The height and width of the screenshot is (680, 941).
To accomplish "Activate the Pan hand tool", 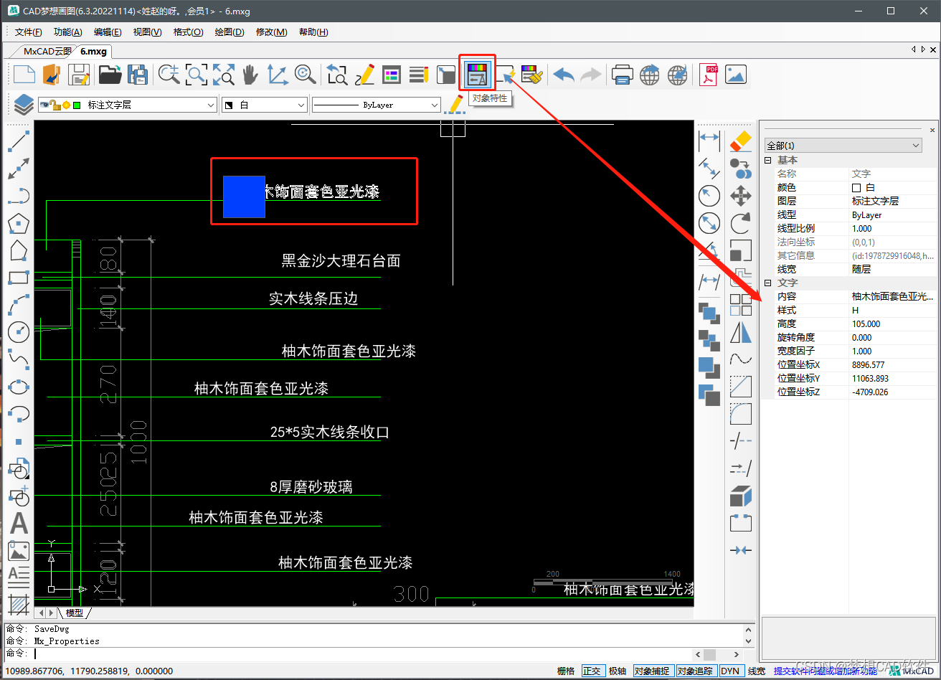I will point(250,73).
